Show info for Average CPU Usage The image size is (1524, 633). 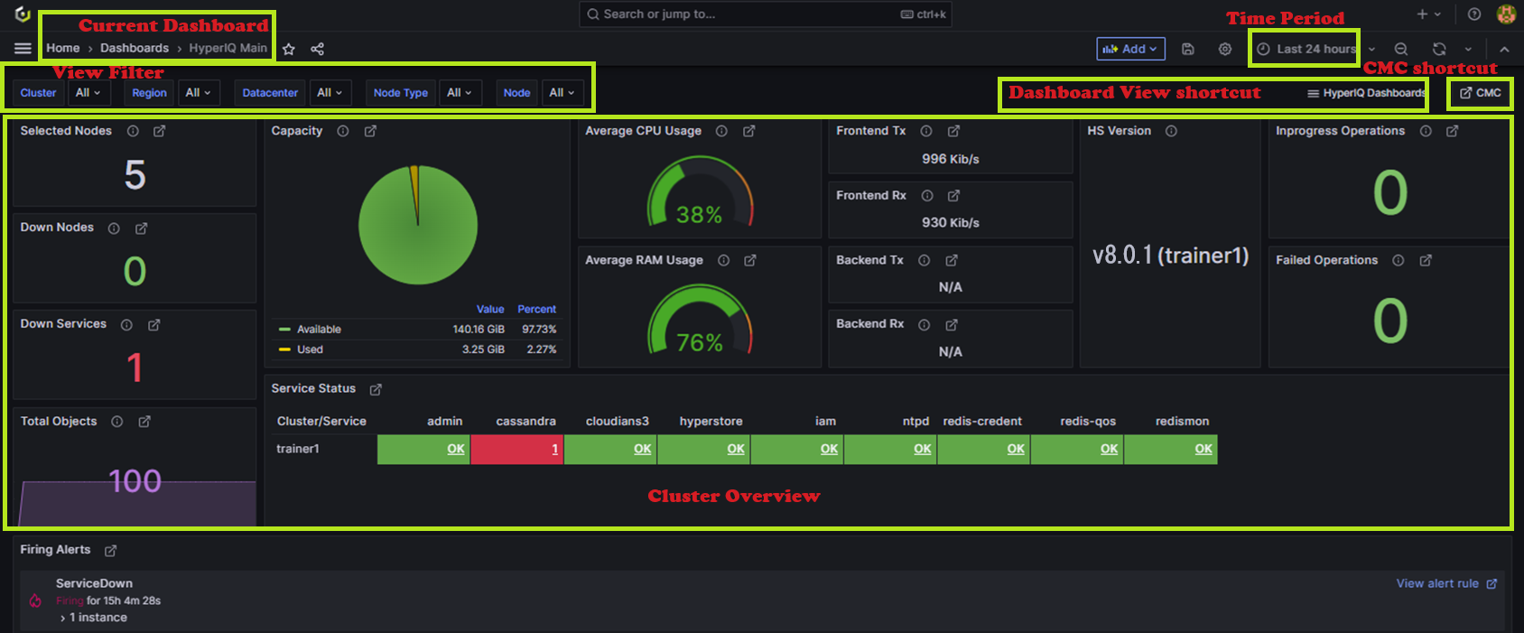[x=721, y=131]
